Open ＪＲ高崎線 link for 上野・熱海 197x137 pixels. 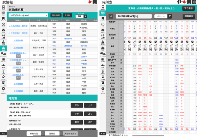18,84
